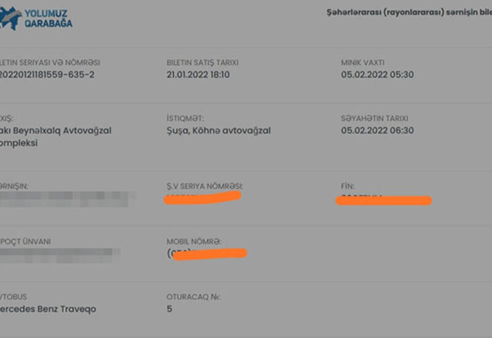Viewport: 492px width, 338px height.
Task: Click the blurred e-mail address value
Action: pyautogui.click(x=60, y=255)
